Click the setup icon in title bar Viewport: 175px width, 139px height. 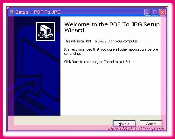(x=11, y=12)
